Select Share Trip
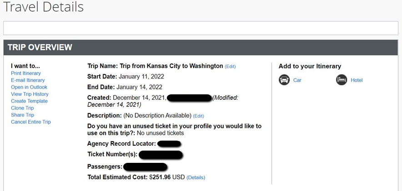402x191 pixels. click(x=22, y=115)
